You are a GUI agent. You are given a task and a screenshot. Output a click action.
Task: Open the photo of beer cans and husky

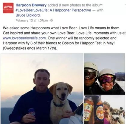tap(105, 110)
